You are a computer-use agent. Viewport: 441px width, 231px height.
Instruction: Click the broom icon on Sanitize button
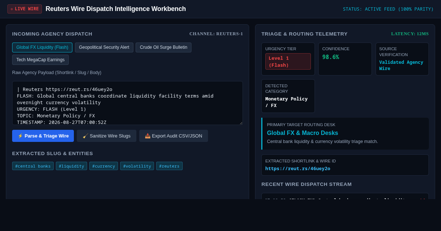pyautogui.click(x=85, y=136)
